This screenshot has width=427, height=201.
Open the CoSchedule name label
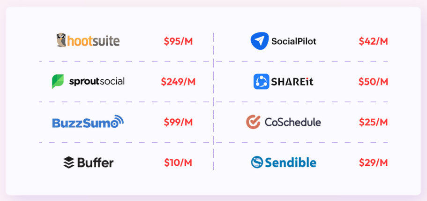pos(293,122)
